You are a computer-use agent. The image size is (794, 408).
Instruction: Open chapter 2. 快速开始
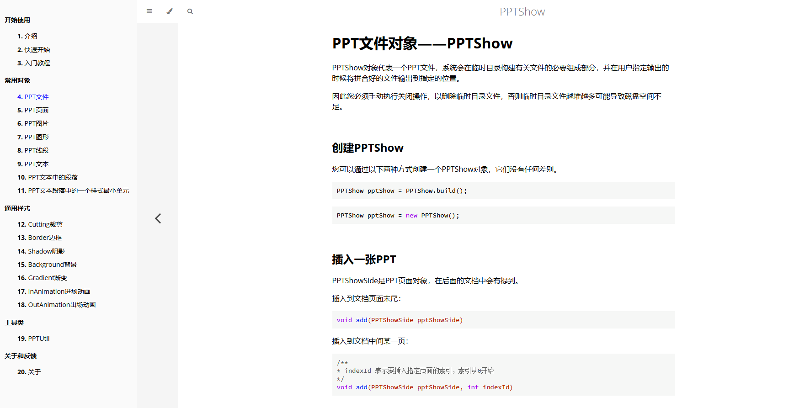[34, 50]
